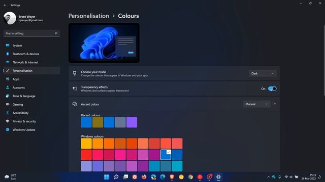Open the Accent colour dropdown showing Manual

pos(256,104)
